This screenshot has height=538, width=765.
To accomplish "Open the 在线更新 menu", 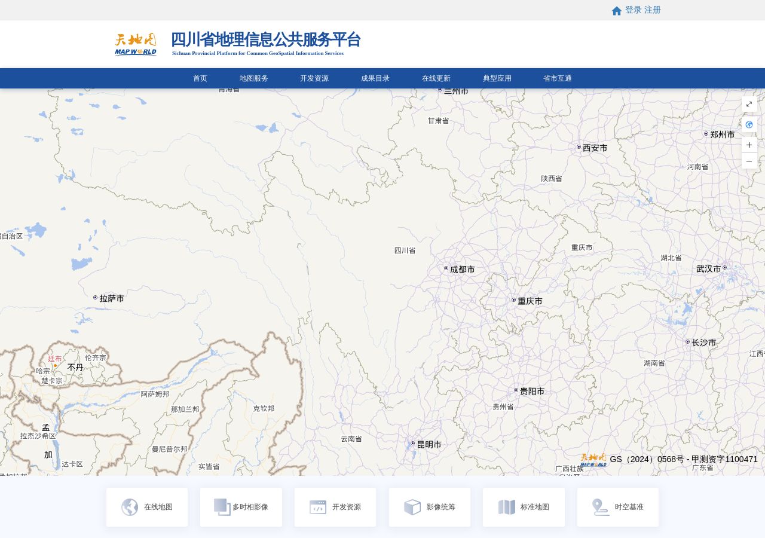I will pos(436,78).
